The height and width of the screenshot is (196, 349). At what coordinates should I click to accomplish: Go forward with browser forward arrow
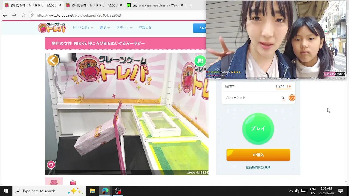14,15
